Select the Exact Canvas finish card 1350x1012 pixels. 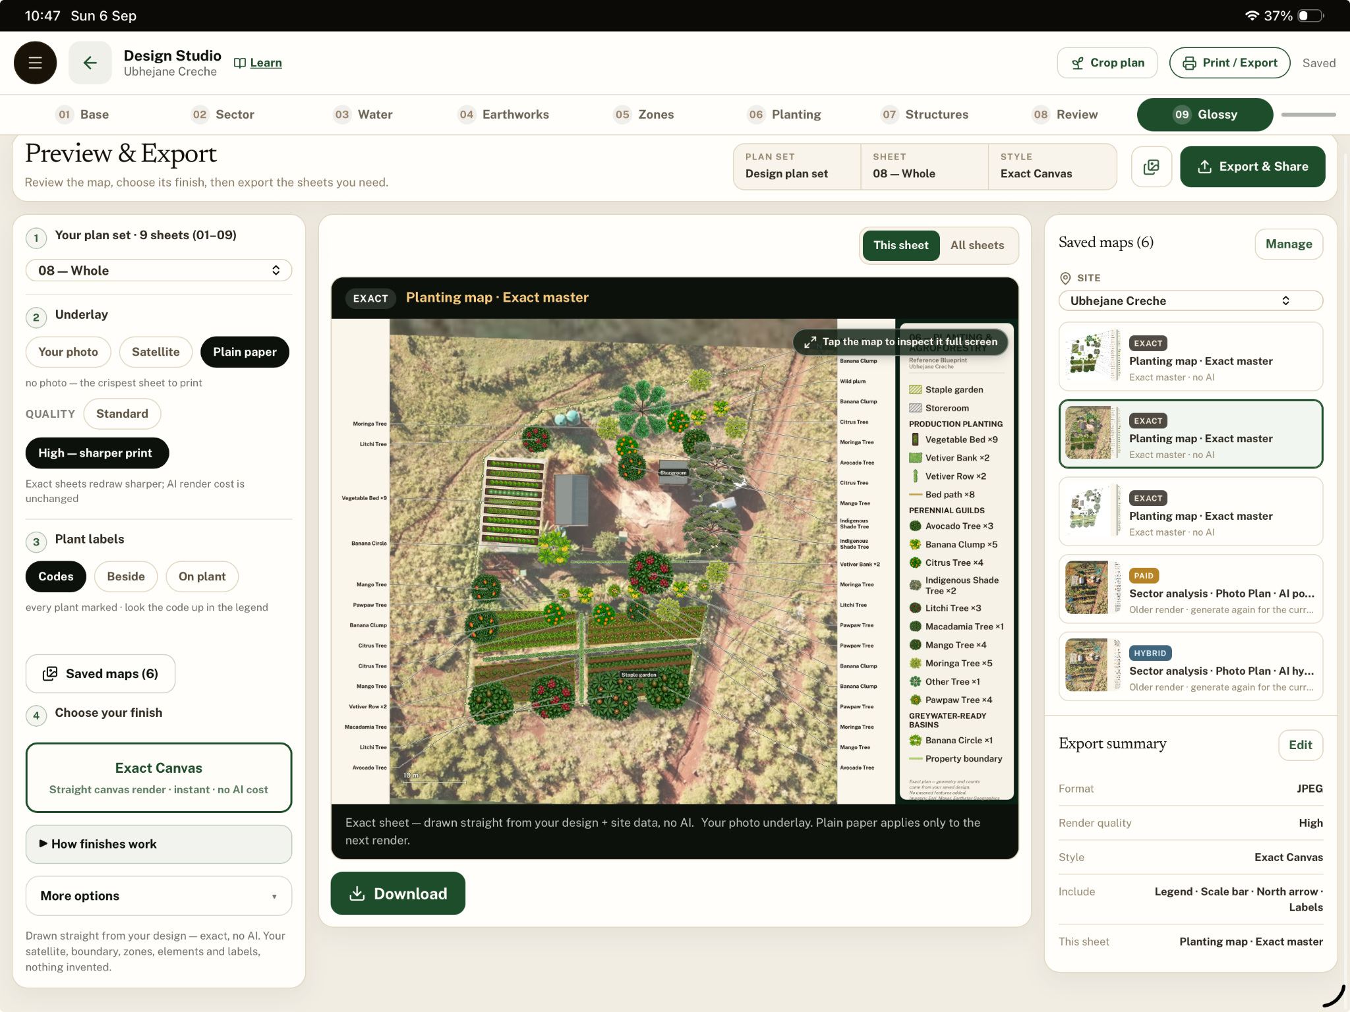click(x=159, y=777)
